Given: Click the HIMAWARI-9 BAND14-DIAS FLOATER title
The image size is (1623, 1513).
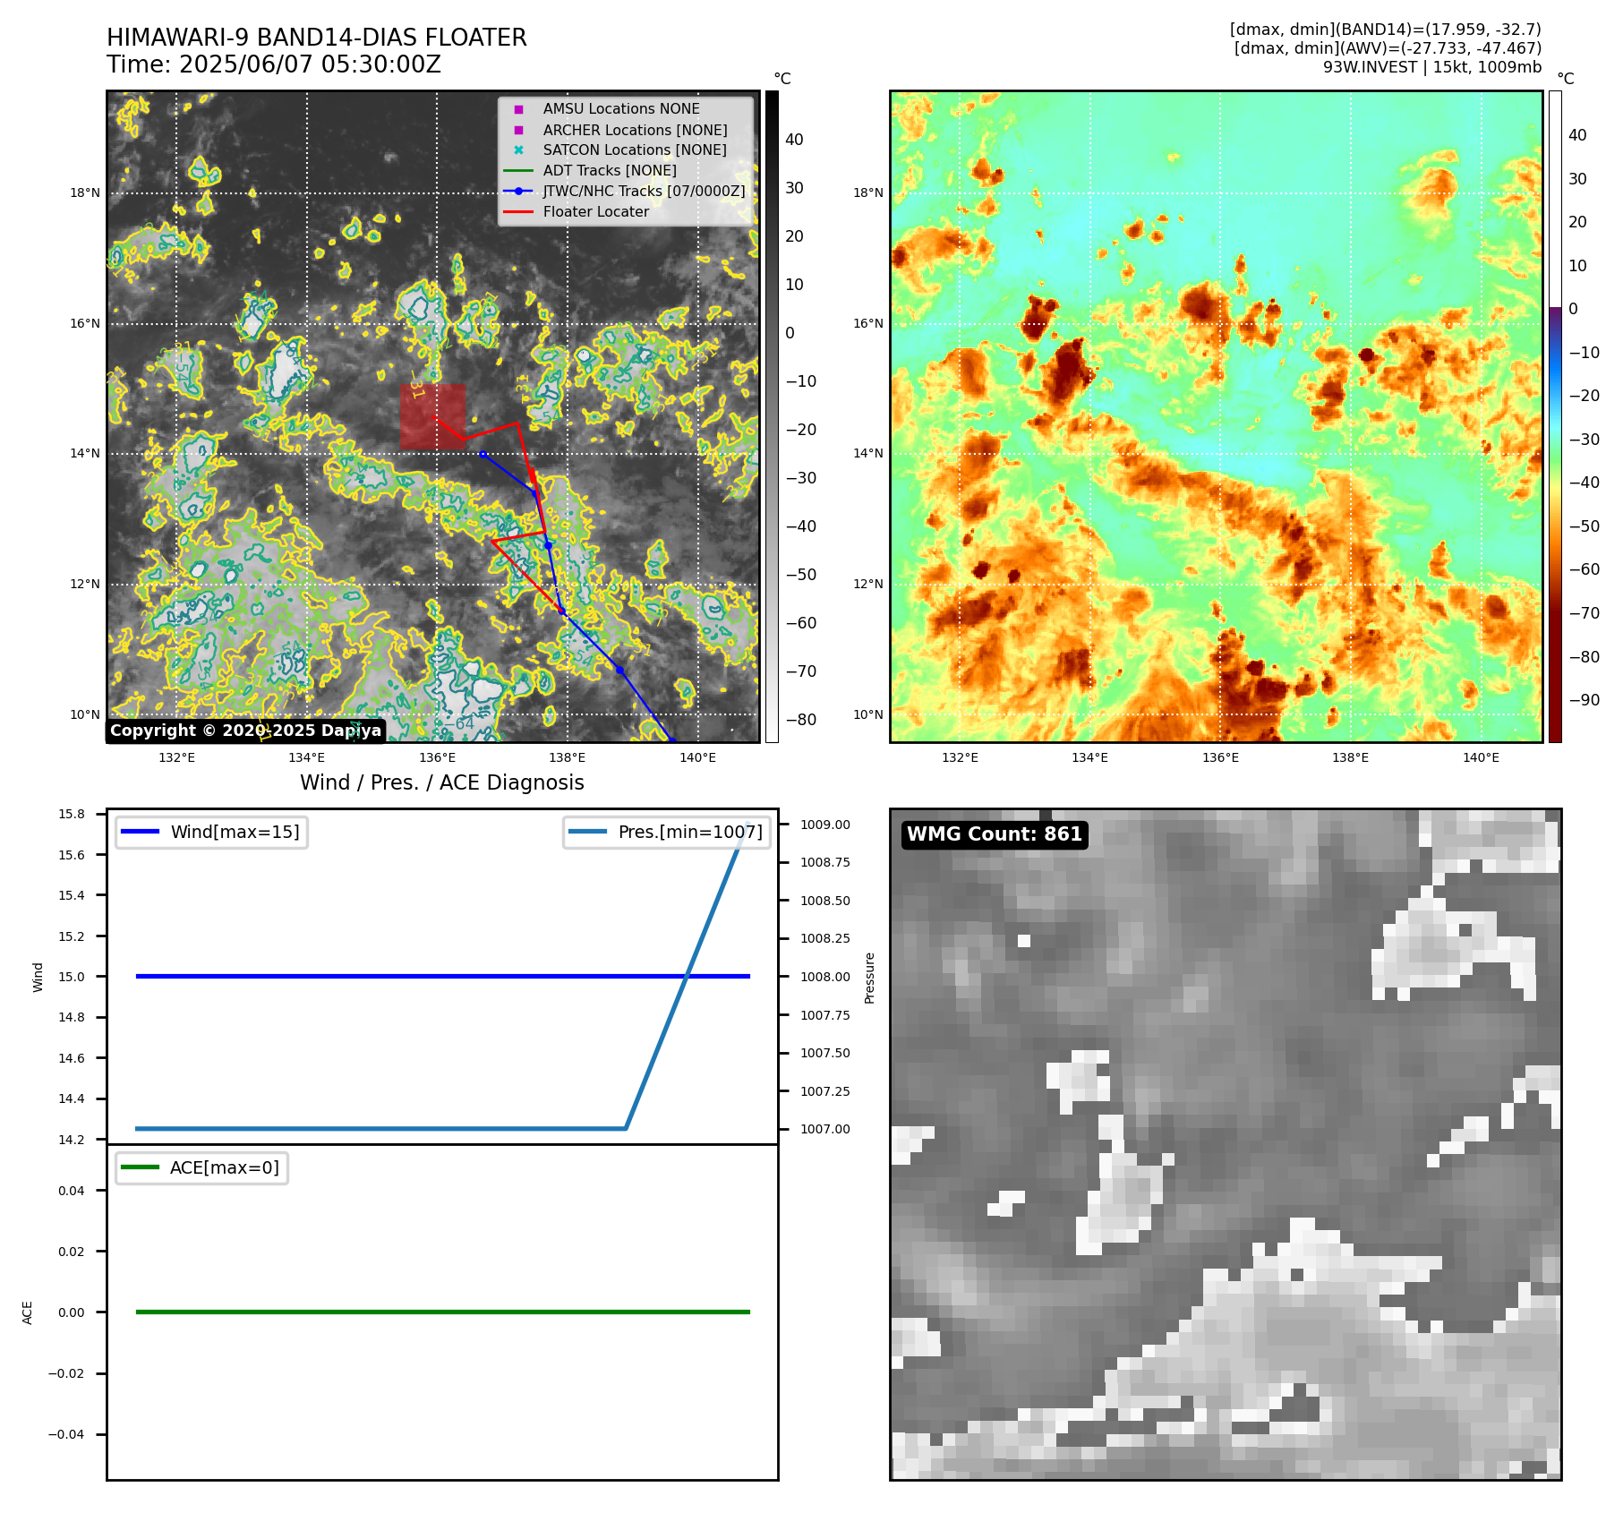Looking at the screenshot, I should pyautogui.click(x=317, y=38).
